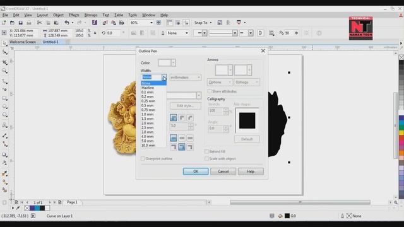
Task: Open the File menu
Action: (5, 15)
